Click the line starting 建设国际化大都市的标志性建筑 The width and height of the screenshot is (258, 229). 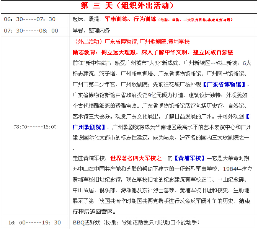pyautogui.click(x=161, y=138)
